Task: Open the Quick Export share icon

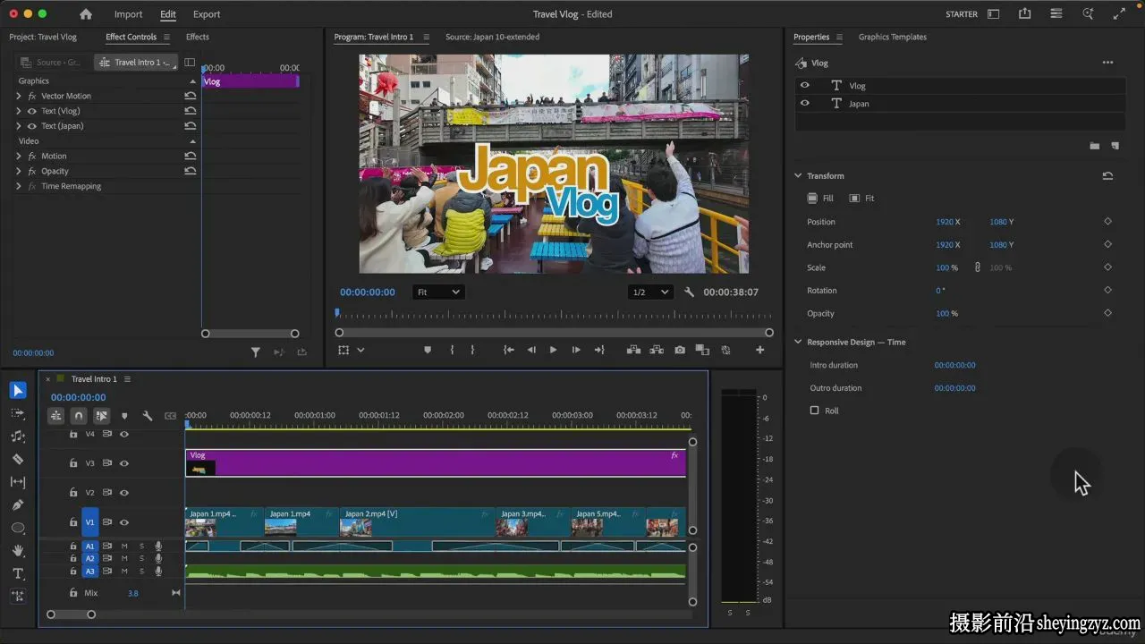Action: (x=1024, y=13)
